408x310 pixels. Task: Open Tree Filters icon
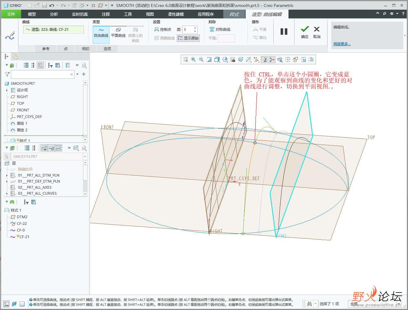[x=50, y=65]
